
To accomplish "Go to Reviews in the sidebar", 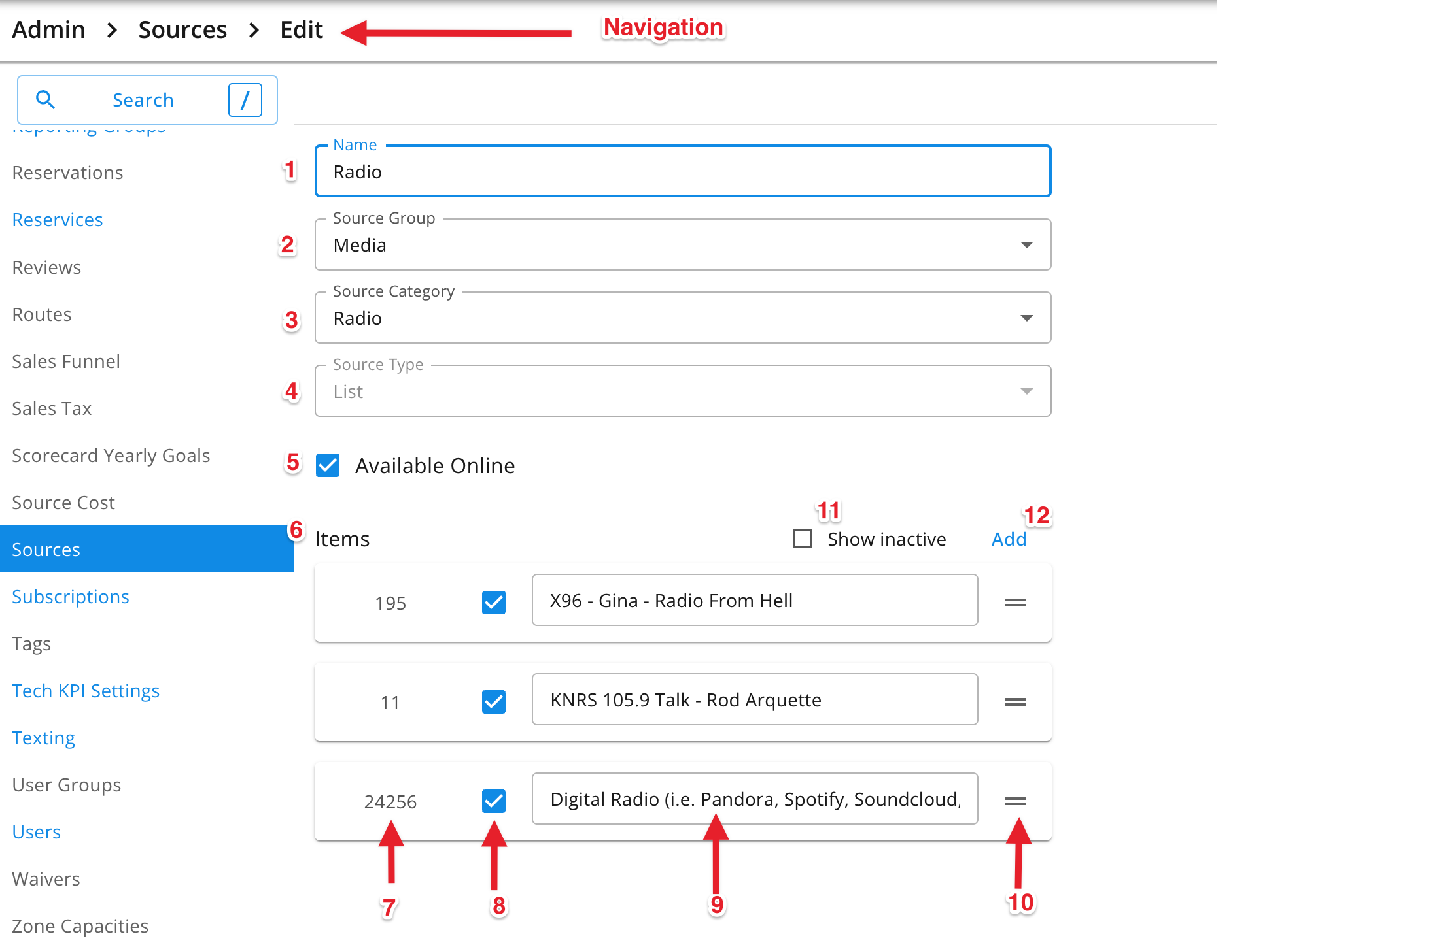I will 46,267.
